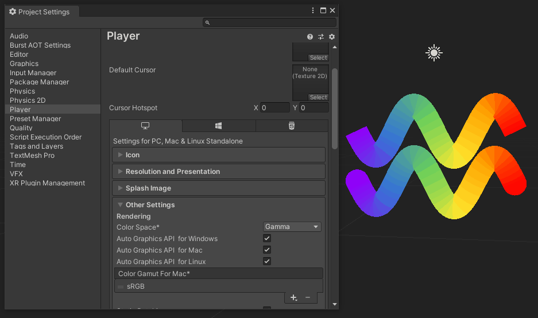Remove color gamut with the minus button
This screenshot has width=538, height=318.
click(308, 298)
